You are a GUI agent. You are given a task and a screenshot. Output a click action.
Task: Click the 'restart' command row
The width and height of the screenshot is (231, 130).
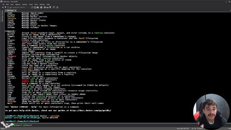pos(32,78)
